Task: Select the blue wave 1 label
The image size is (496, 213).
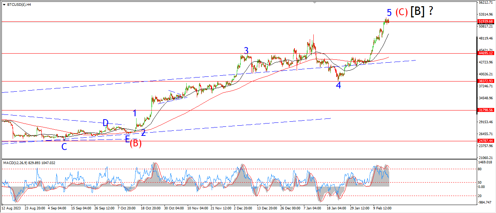Action: tap(135, 113)
